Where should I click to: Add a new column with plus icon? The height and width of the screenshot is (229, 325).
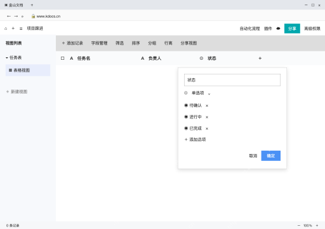point(260,58)
